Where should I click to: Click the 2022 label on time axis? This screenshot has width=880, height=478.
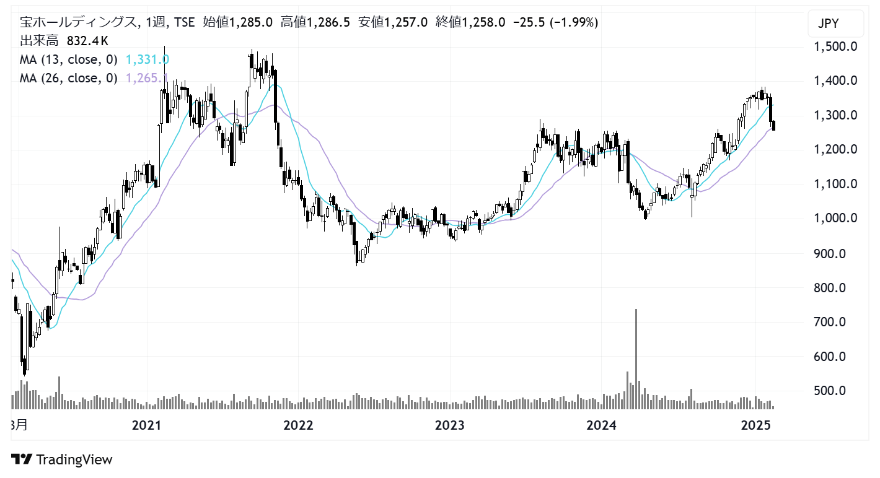pyautogui.click(x=298, y=426)
